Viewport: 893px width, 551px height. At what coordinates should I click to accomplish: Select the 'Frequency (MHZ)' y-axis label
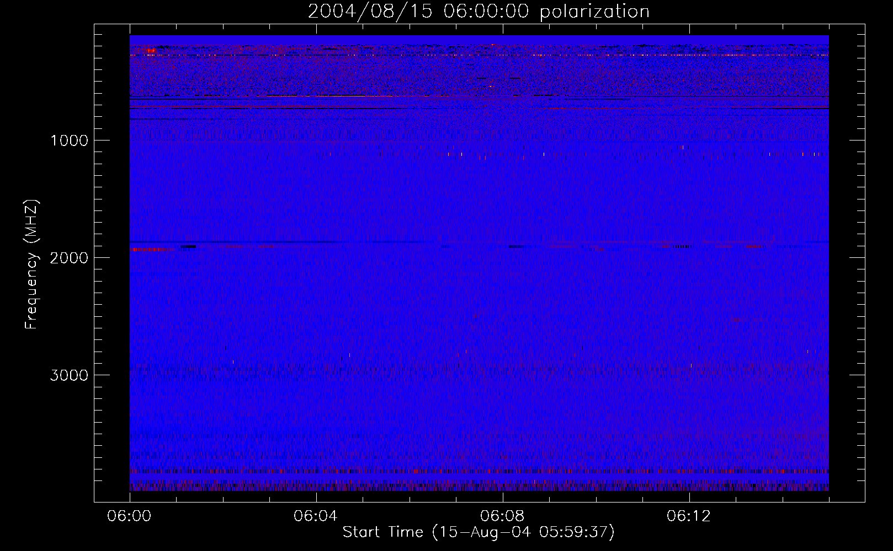[31, 264]
